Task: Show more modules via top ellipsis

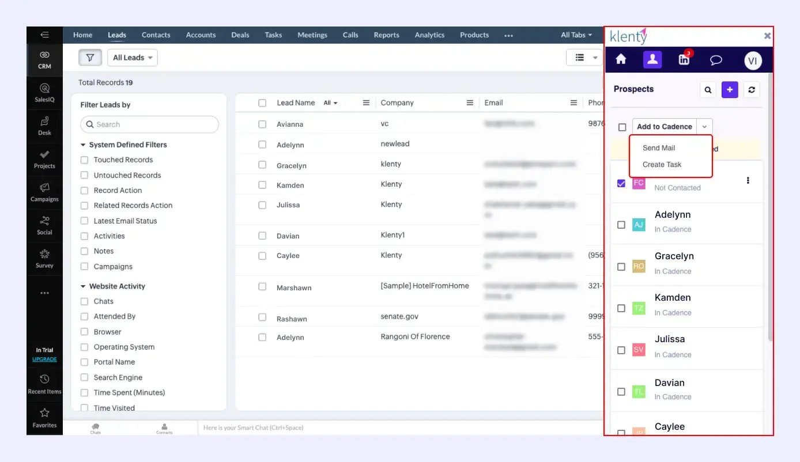Action: (508, 35)
